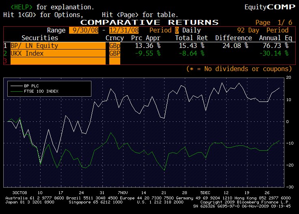Click the Total Ret column header
The height and width of the screenshot is (214, 299).
(191, 38)
